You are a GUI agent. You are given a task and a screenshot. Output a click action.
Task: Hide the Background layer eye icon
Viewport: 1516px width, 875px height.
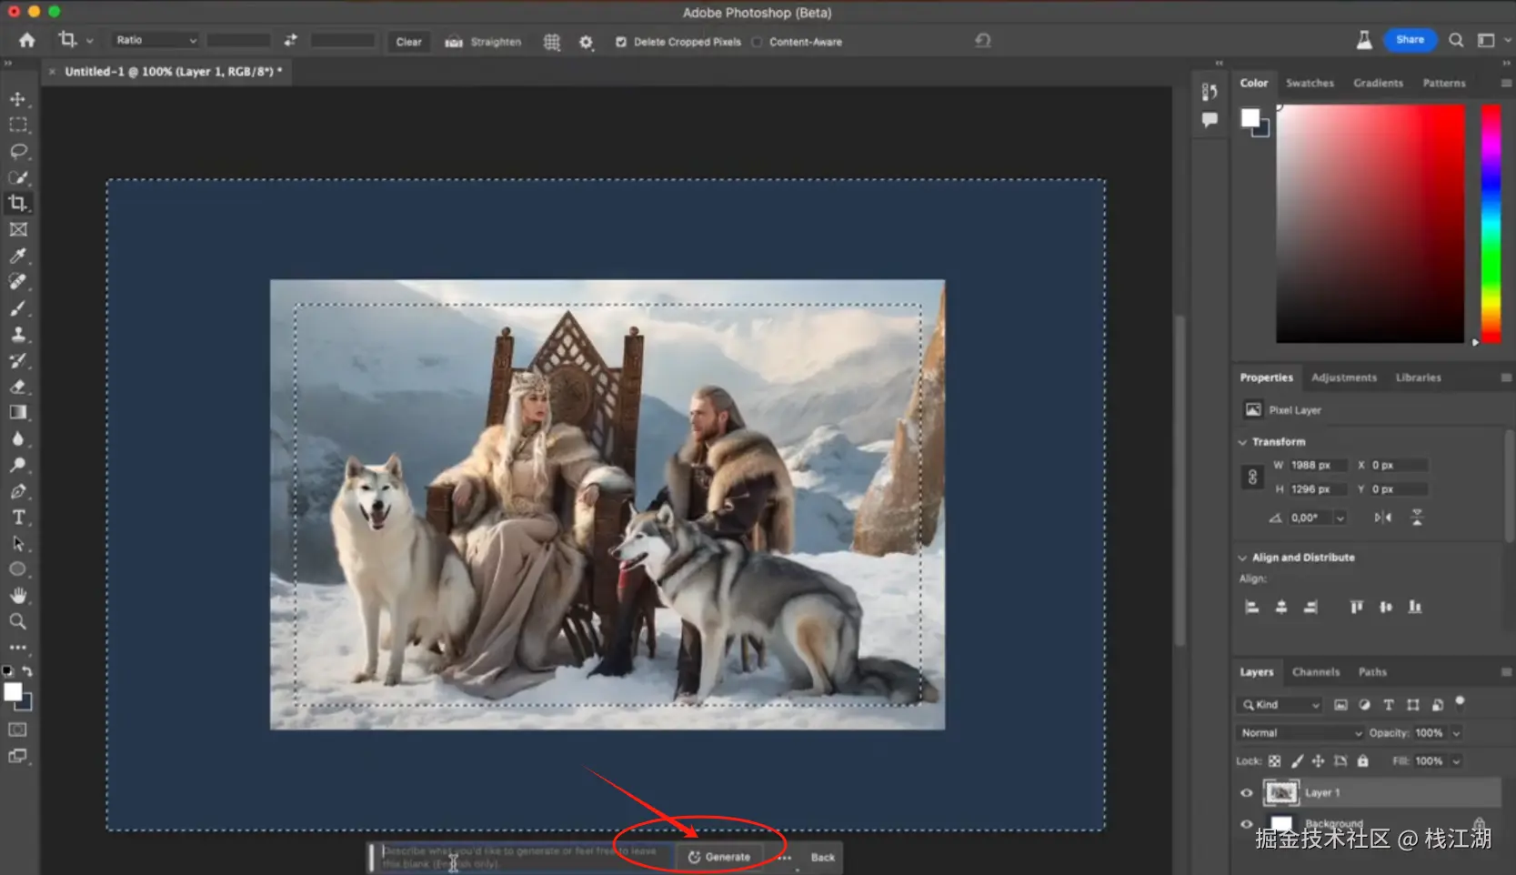(1247, 824)
